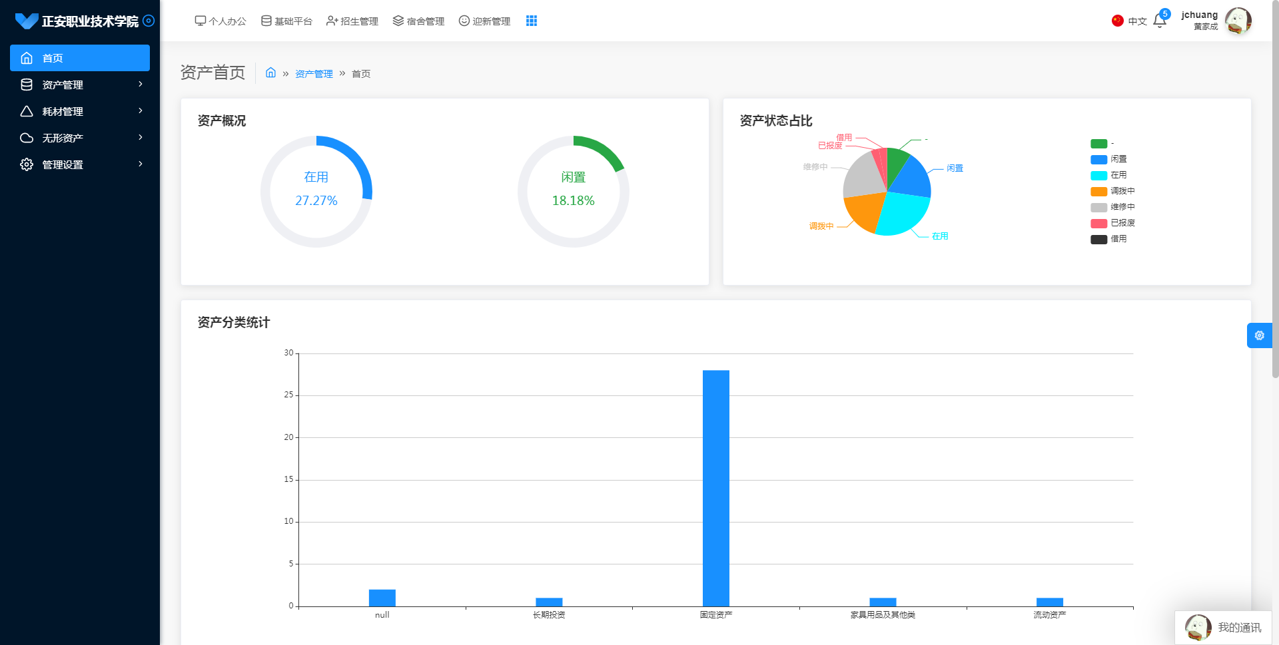This screenshot has width=1279, height=645.
Task: Toggle the 调拨中 legend item
Action: (x=1112, y=192)
